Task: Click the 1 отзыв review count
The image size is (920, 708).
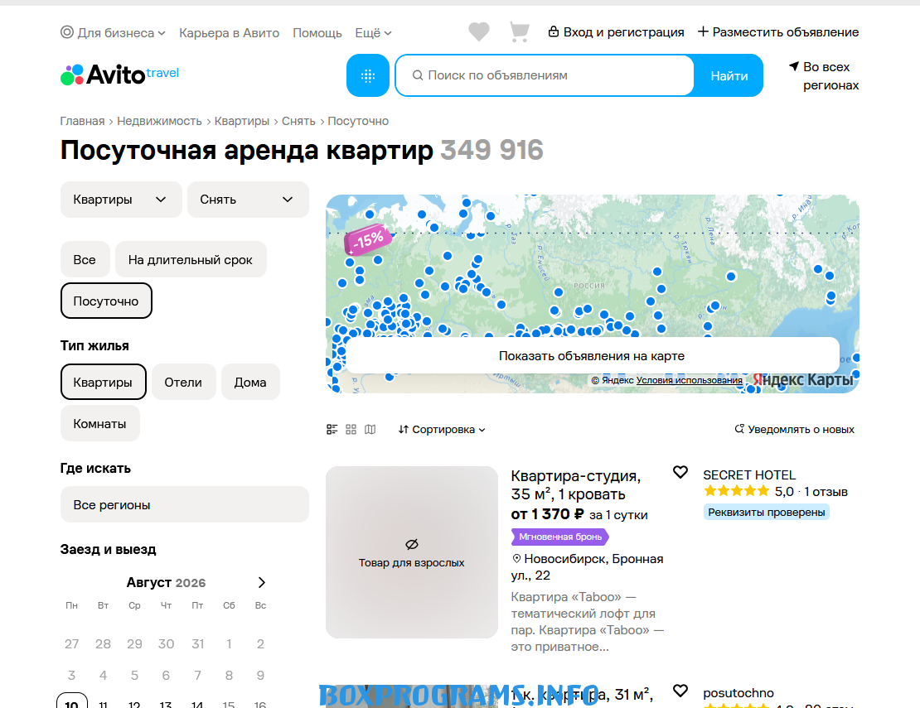Action: [x=826, y=492]
